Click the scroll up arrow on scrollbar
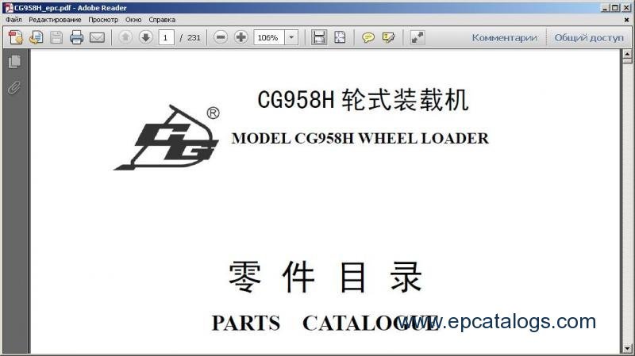 point(627,53)
